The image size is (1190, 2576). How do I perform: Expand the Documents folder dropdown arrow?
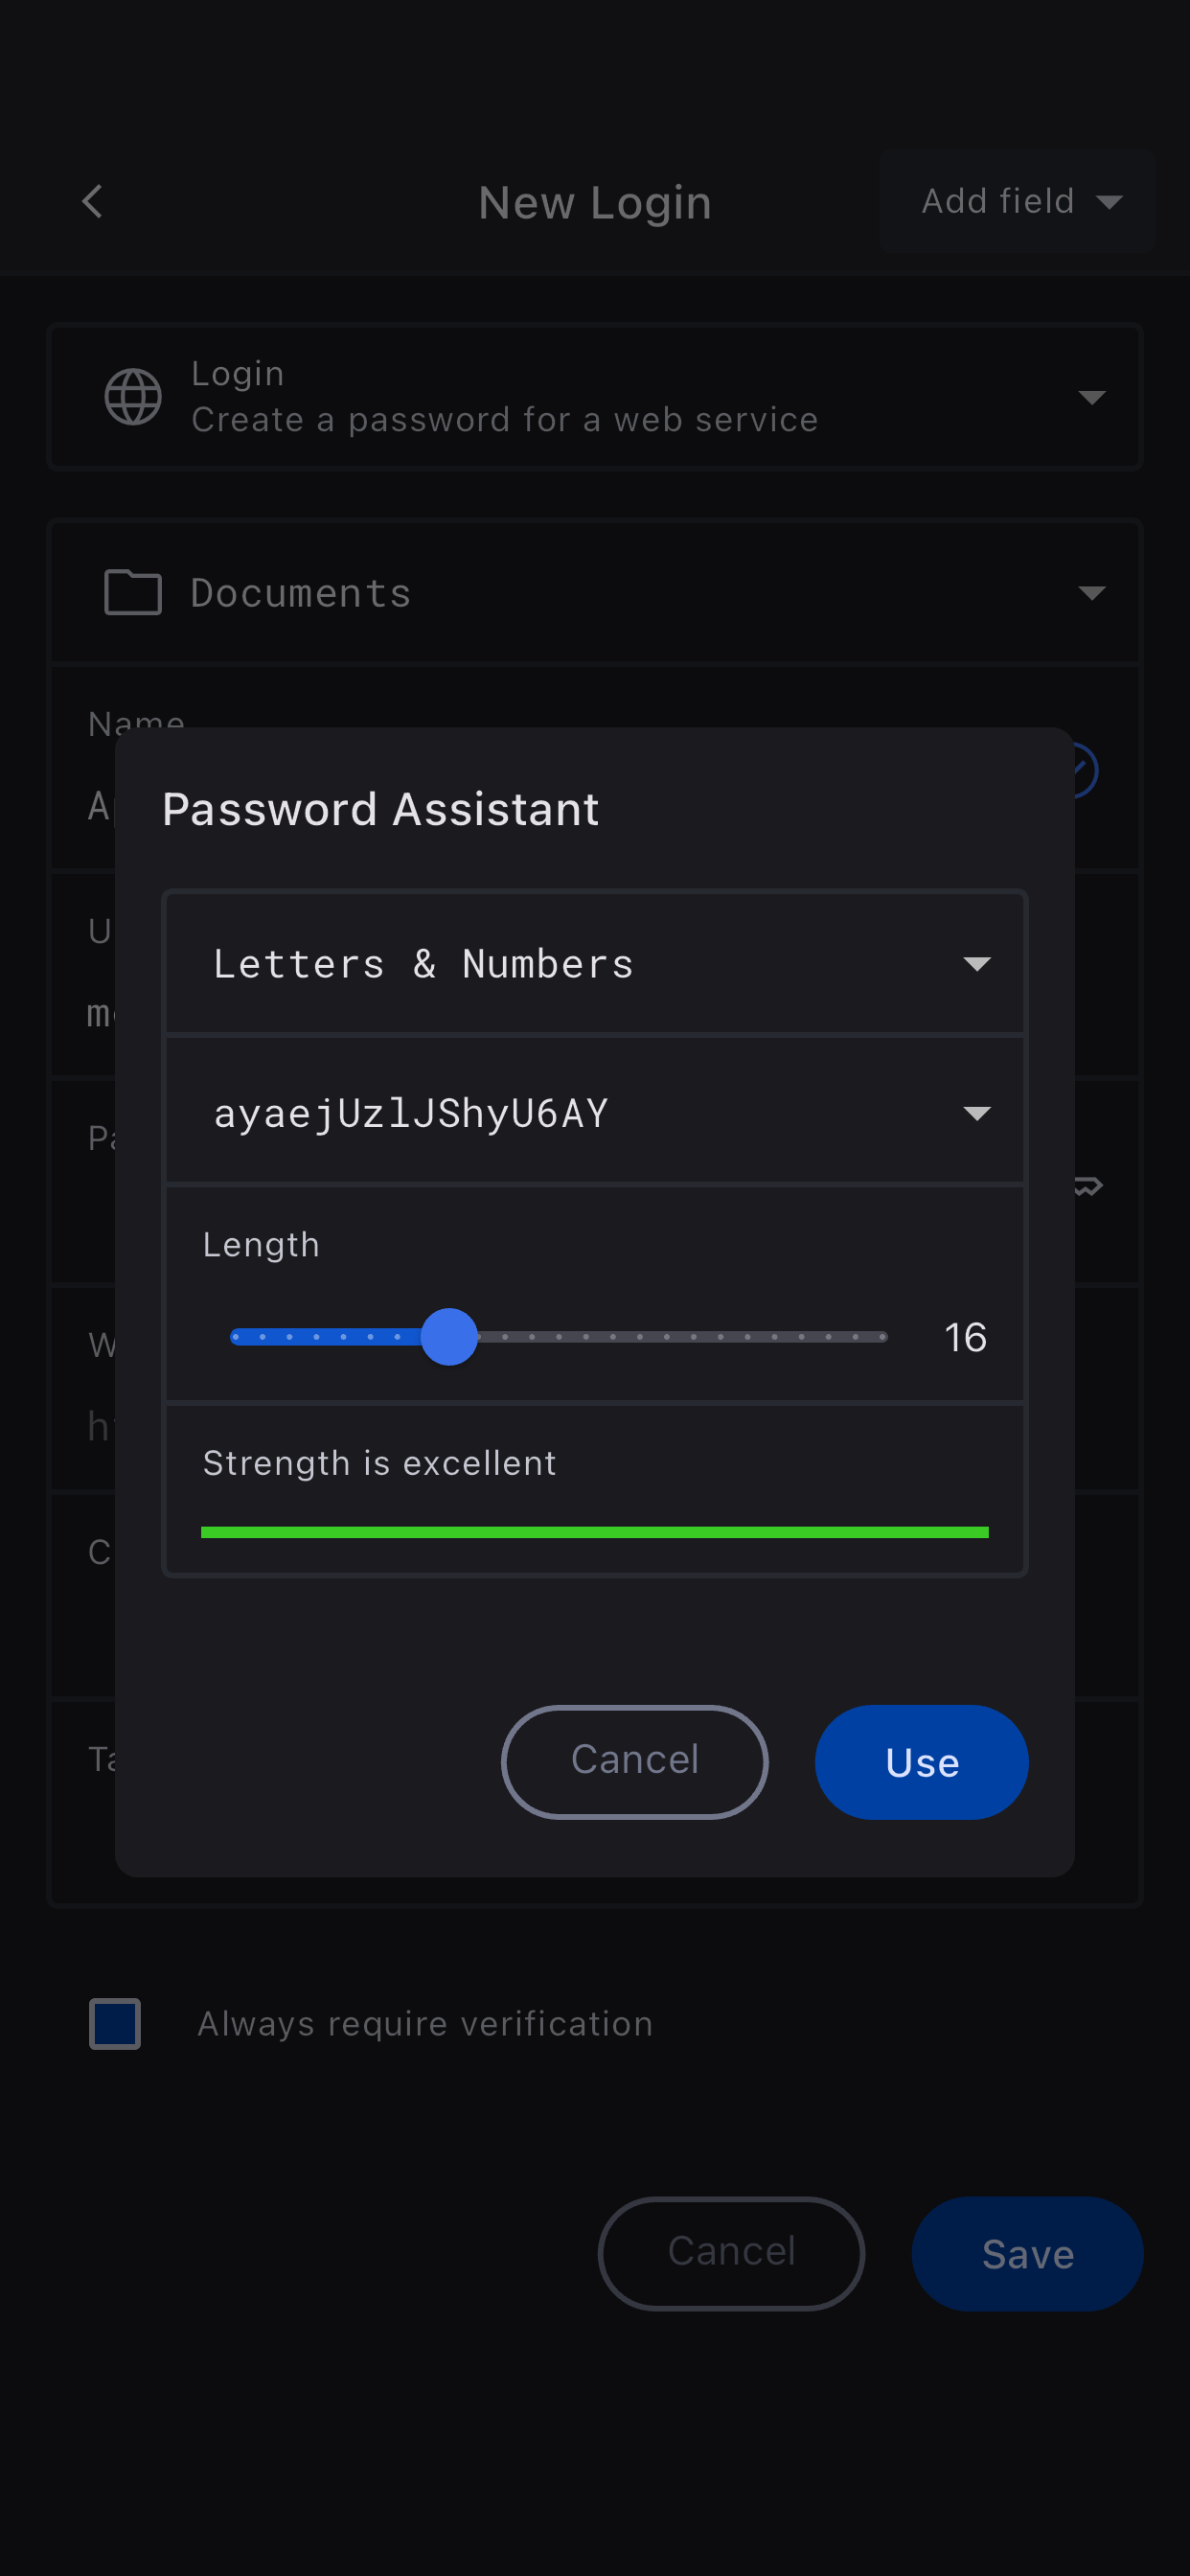click(x=1091, y=593)
